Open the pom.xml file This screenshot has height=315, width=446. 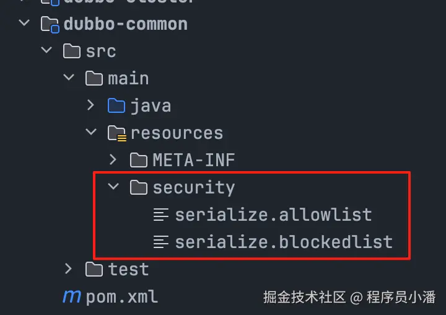point(122,298)
